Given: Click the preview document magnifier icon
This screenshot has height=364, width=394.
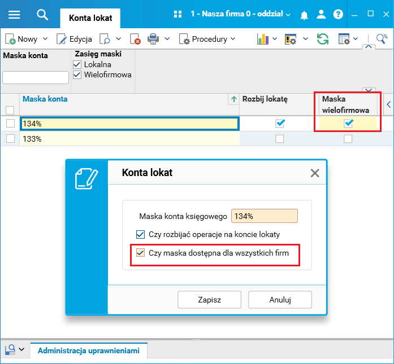Looking at the screenshot, I should coord(105,39).
